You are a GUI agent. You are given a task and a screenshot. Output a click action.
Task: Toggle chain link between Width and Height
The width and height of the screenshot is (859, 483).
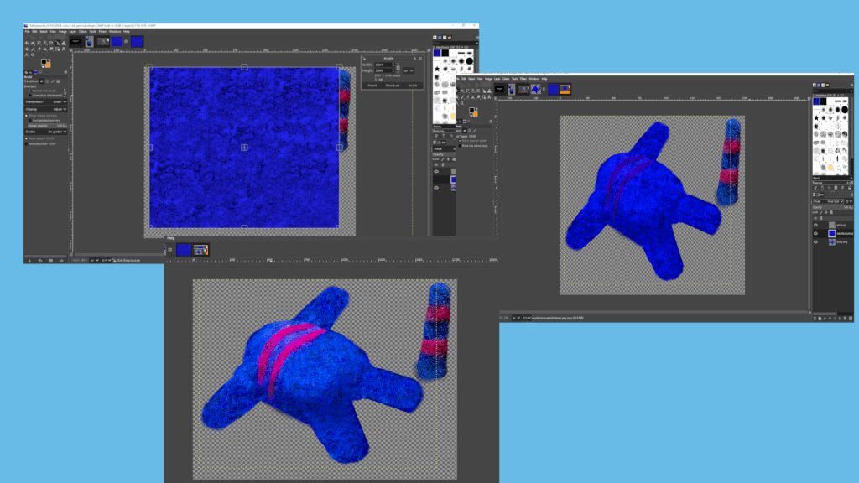(398, 67)
